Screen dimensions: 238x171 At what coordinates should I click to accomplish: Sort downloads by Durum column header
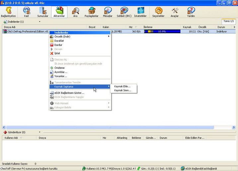pos(224,27)
